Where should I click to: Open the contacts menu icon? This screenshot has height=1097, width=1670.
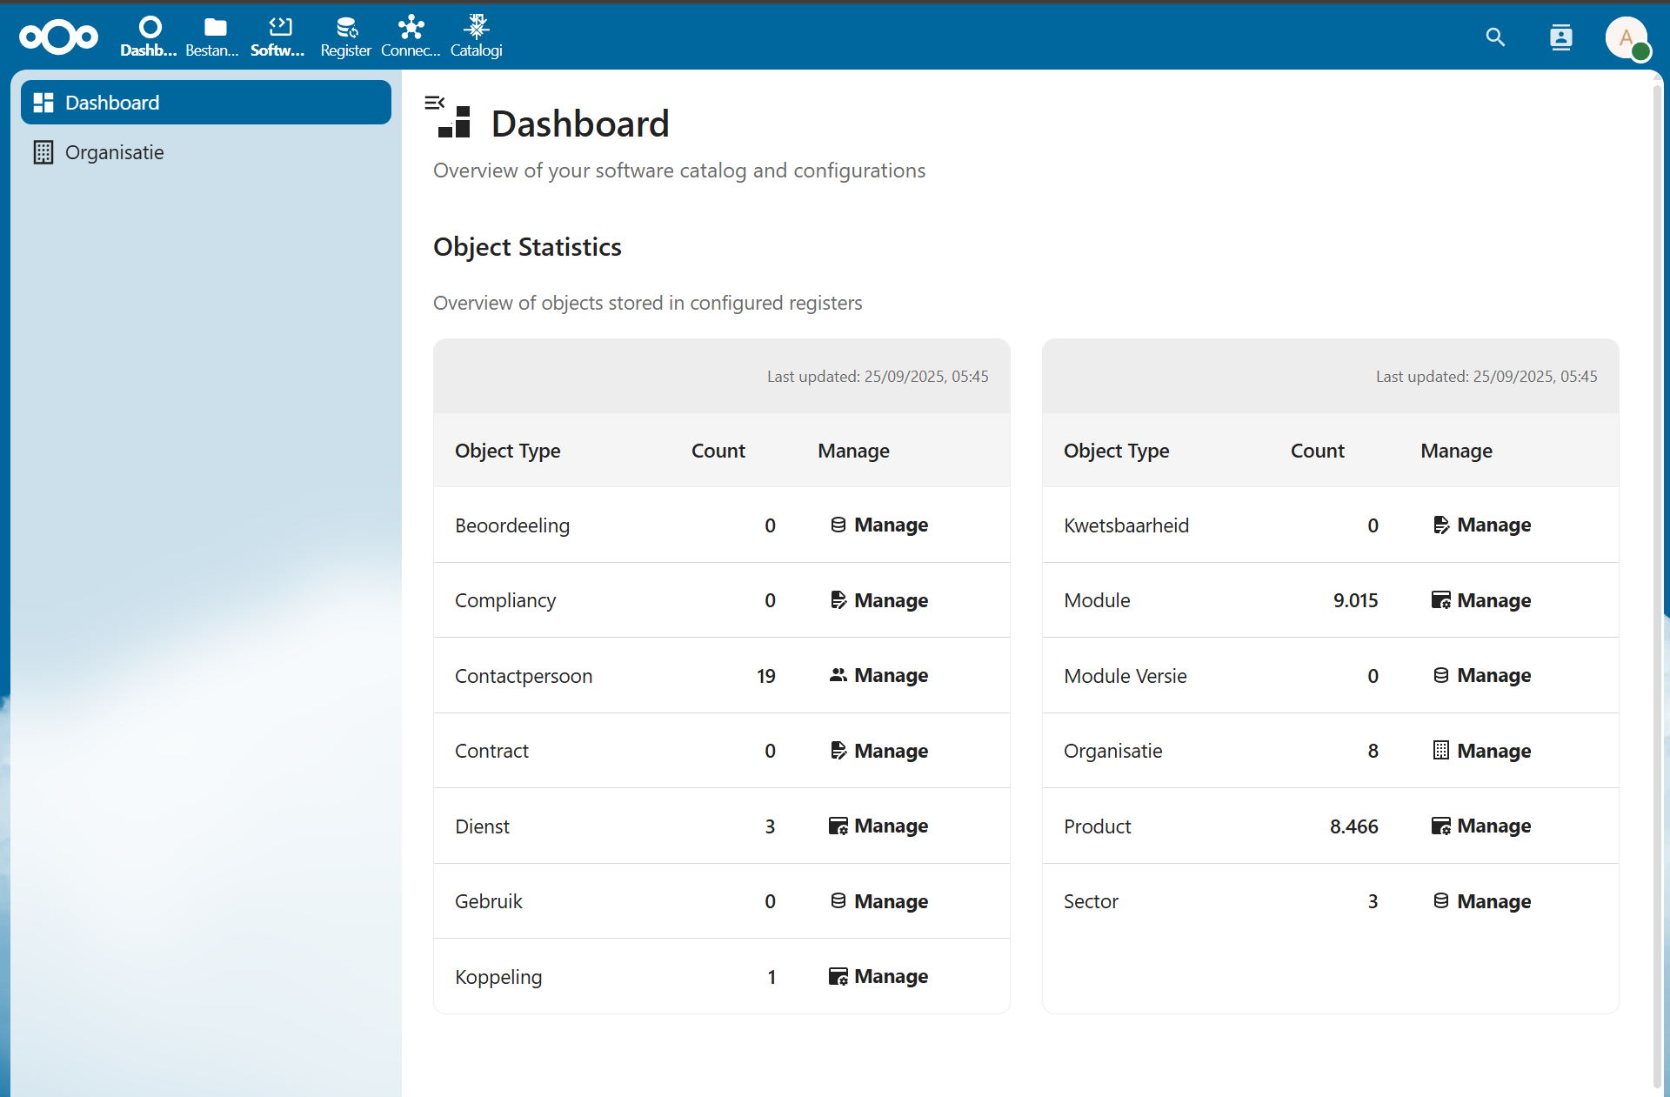(1560, 37)
